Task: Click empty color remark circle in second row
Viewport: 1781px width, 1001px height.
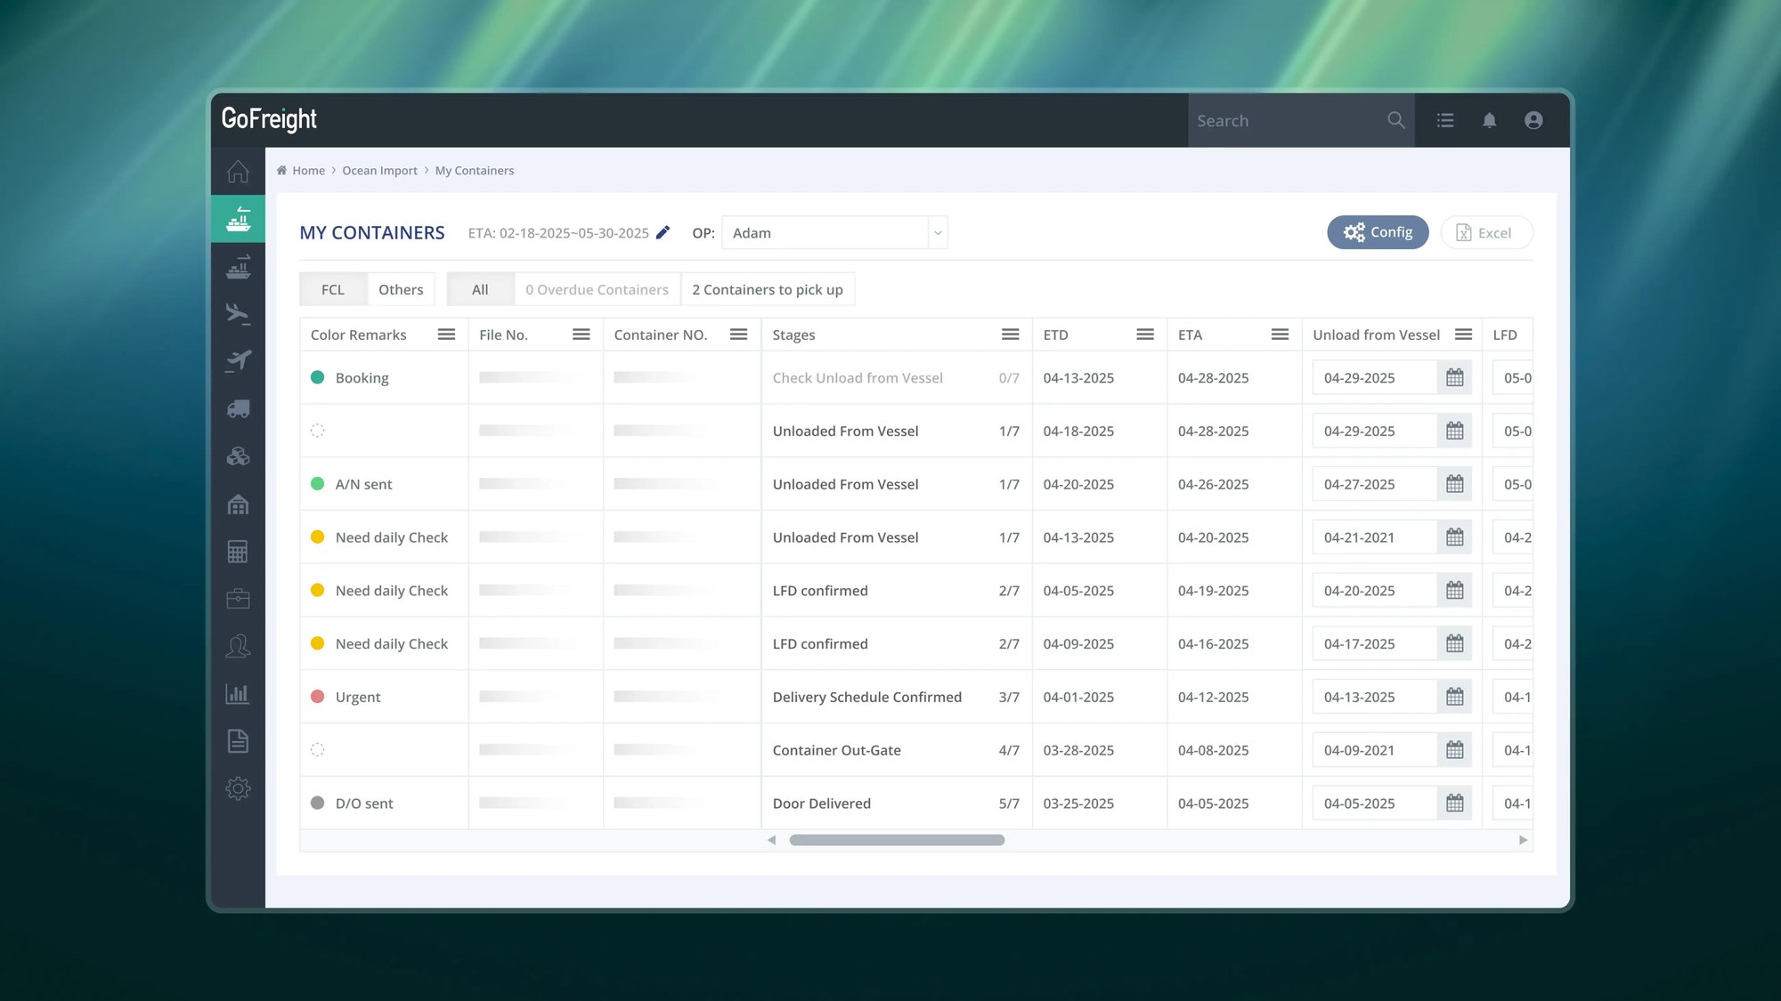Action: [317, 431]
